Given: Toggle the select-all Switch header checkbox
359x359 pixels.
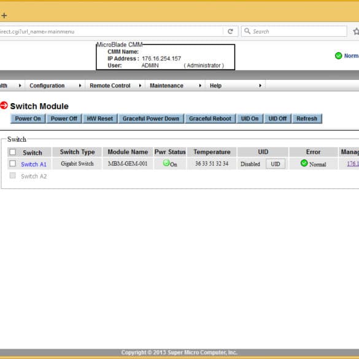Looking at the screenshot, I should [13, 152].
